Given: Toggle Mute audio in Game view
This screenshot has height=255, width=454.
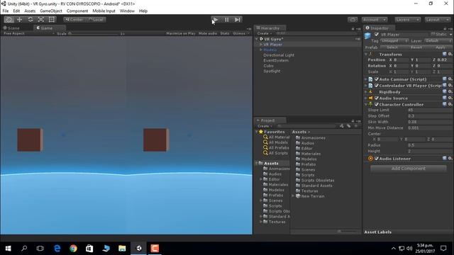Looking at the screenshot, I should [x=208, y=33].
